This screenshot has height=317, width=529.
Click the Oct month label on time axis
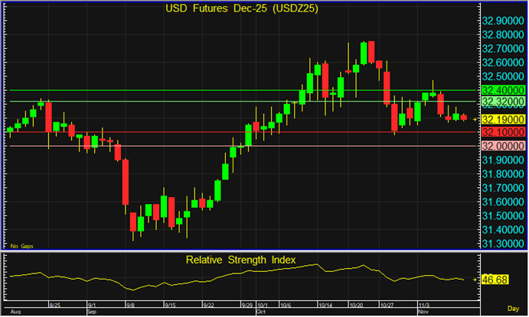pyautogui.click(x=260, y=312)
